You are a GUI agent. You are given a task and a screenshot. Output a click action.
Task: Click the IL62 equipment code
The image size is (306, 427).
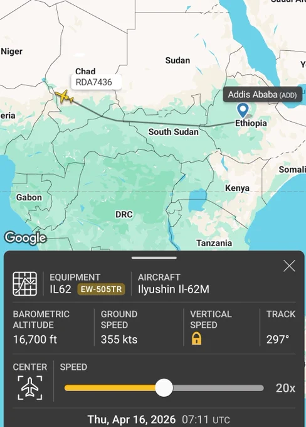pos(60,289)
